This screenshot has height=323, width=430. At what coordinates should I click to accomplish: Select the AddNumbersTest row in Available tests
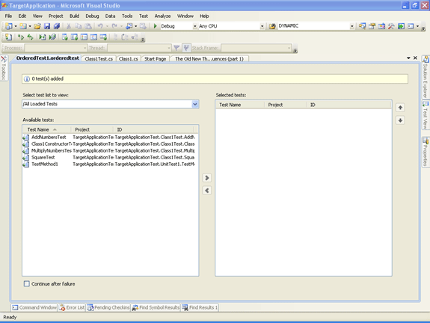(x=109, y=137)
